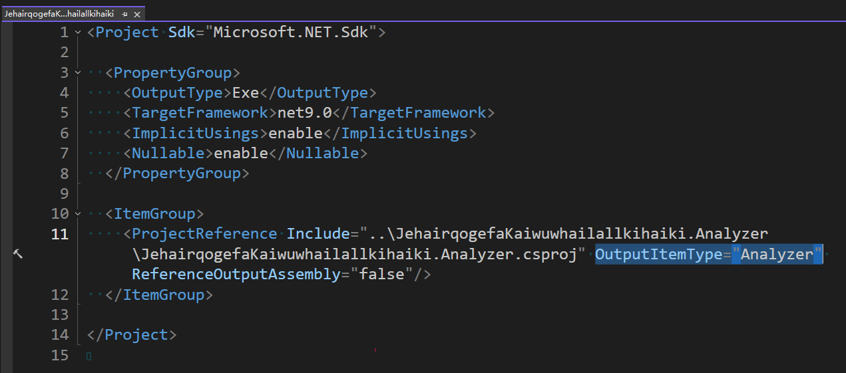Click the "false" attribute value

click(x=381, y=275)
